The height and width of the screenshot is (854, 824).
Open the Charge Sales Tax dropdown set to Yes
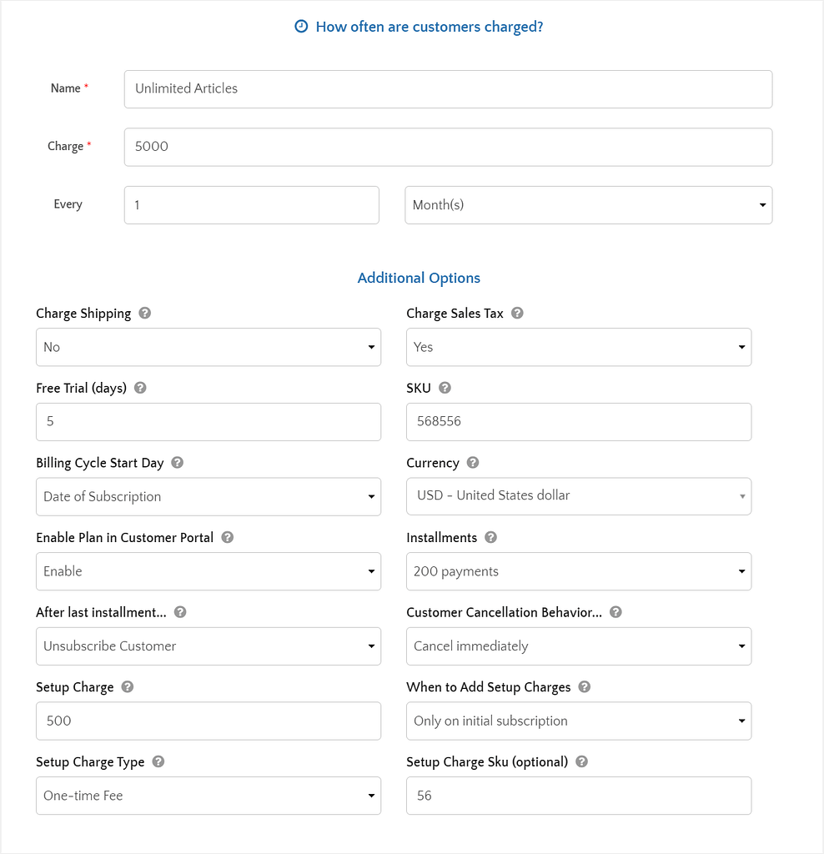[x=579, y=347]
